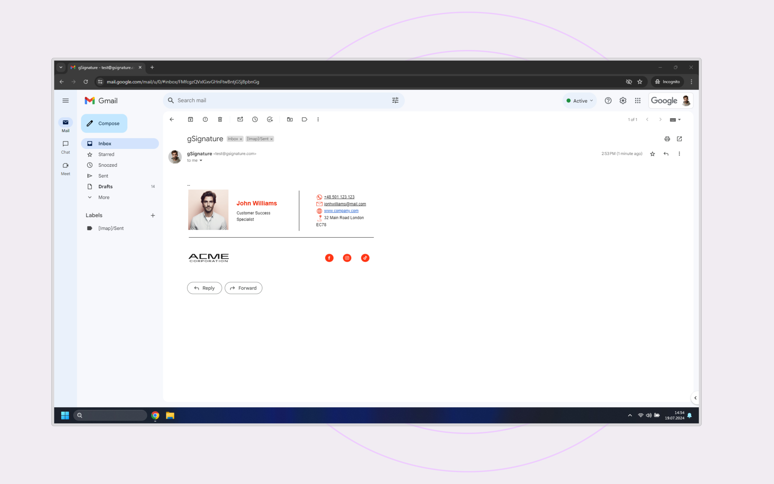Open the input tools keyboard dropdown
Viewport: 774px width, 484px height.
point(675,120)
